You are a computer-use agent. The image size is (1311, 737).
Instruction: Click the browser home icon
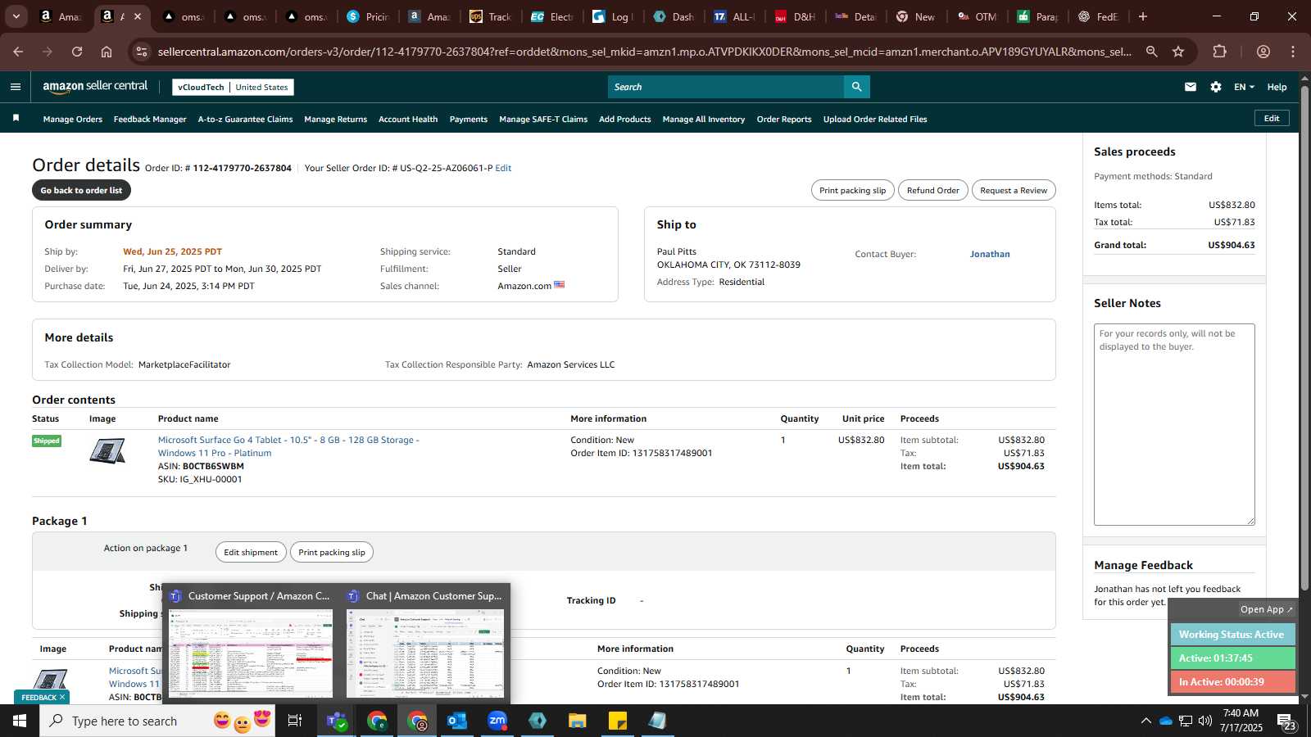(x=107, y=52)
